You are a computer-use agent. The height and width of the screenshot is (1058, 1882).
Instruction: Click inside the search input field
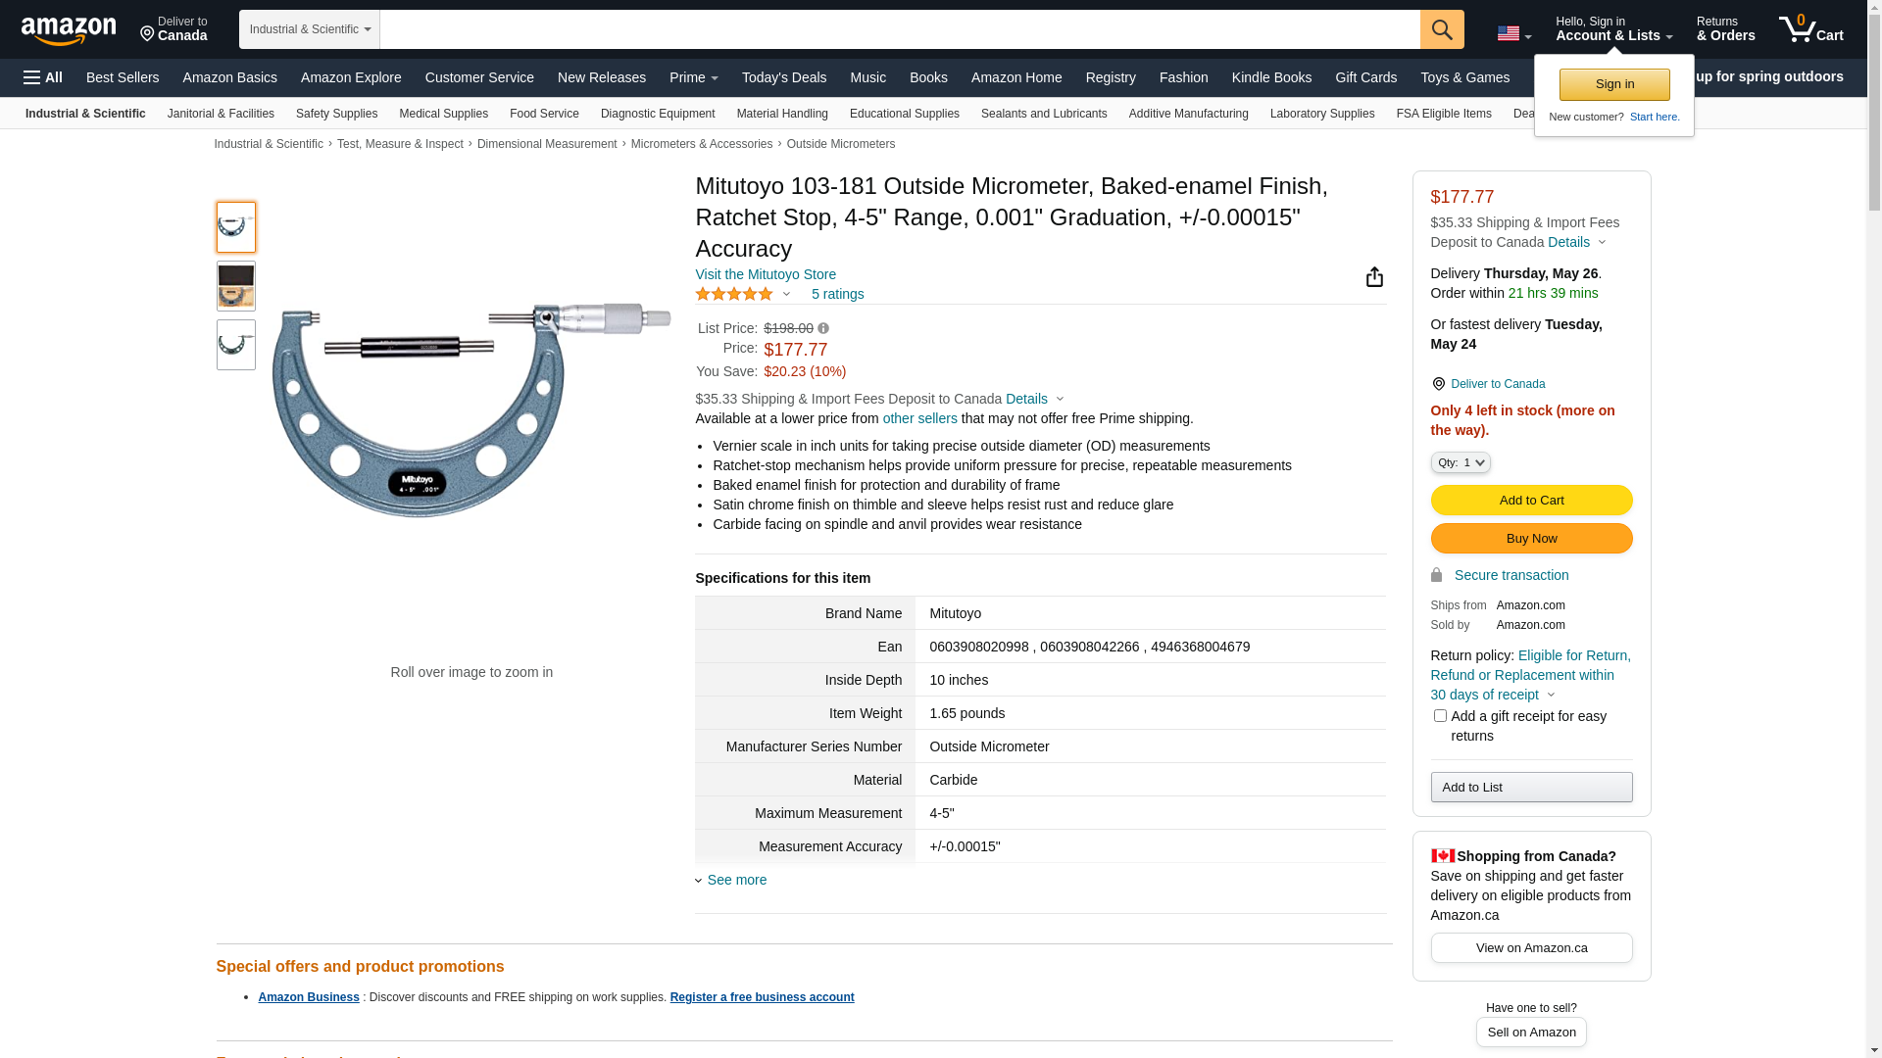899,29
